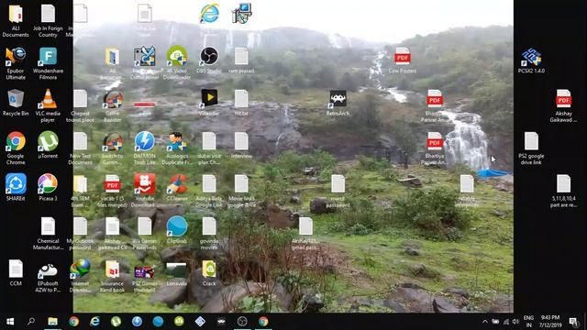This screenshot has width=587, height=330.
Task: Launch CCleaner desktop shortcut
Action: (x=177, y=184)
